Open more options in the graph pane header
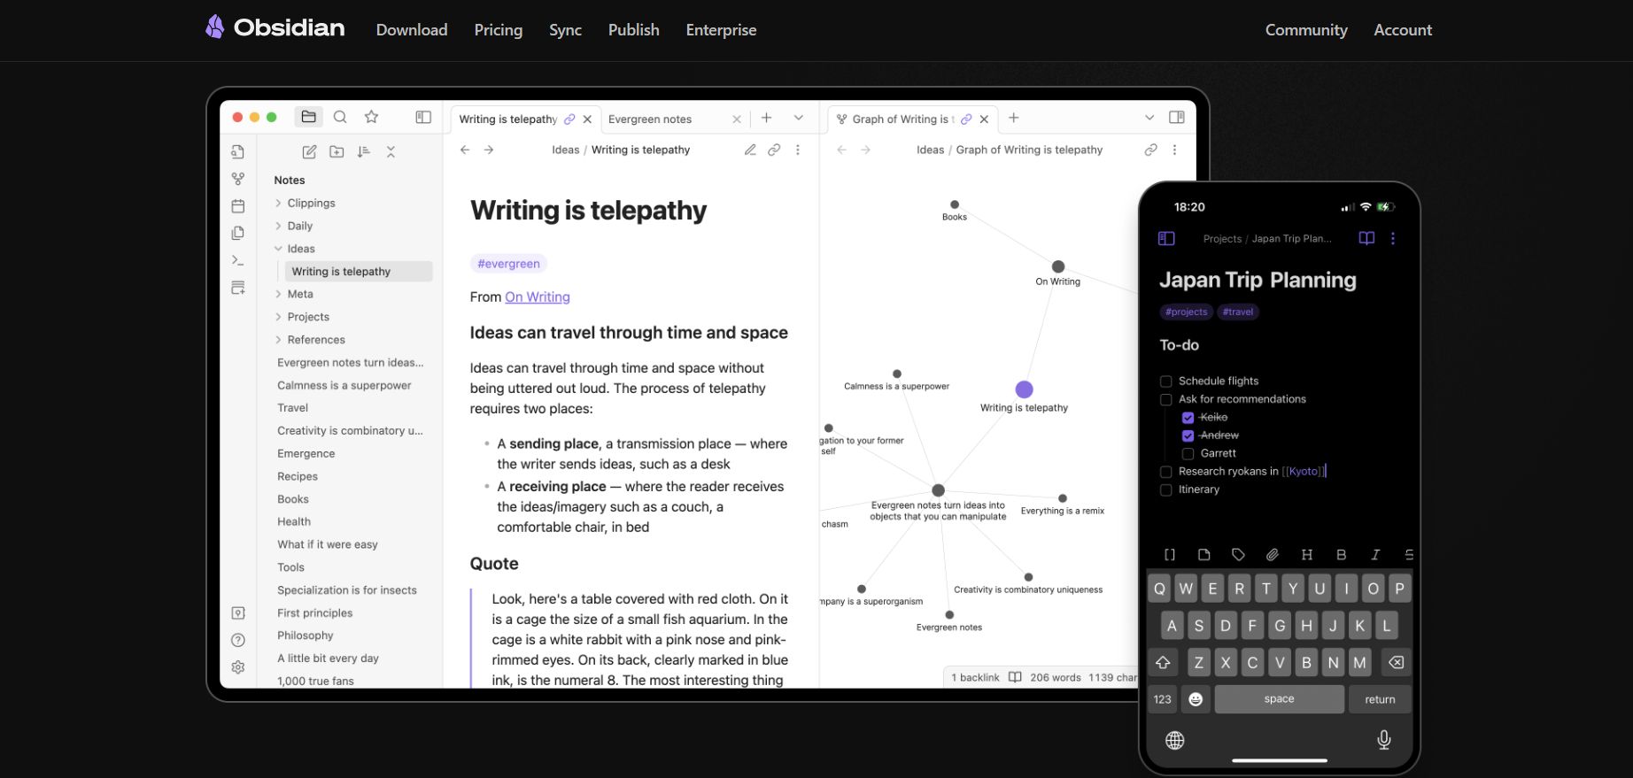Image resolution: width=1633 pixels, height=778 pixels. pyautogui.click(x=1175, y=150)
